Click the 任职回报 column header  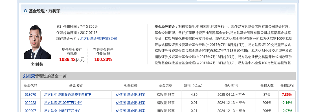pyautogui.click(x=287, y=85)
